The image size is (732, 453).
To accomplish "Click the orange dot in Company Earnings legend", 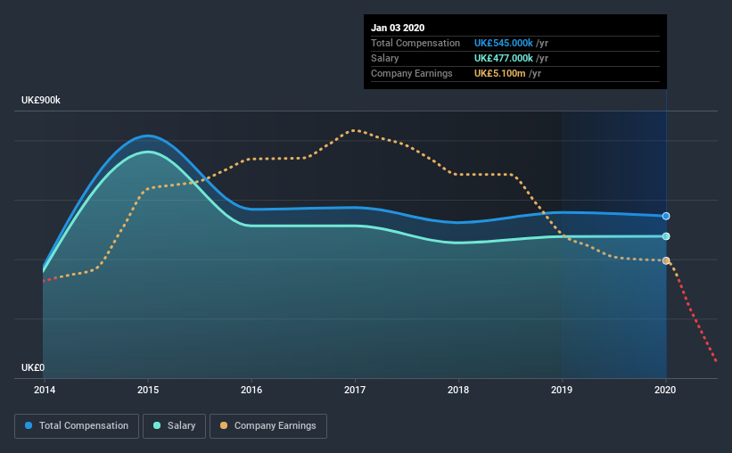I will click(224, 425).
